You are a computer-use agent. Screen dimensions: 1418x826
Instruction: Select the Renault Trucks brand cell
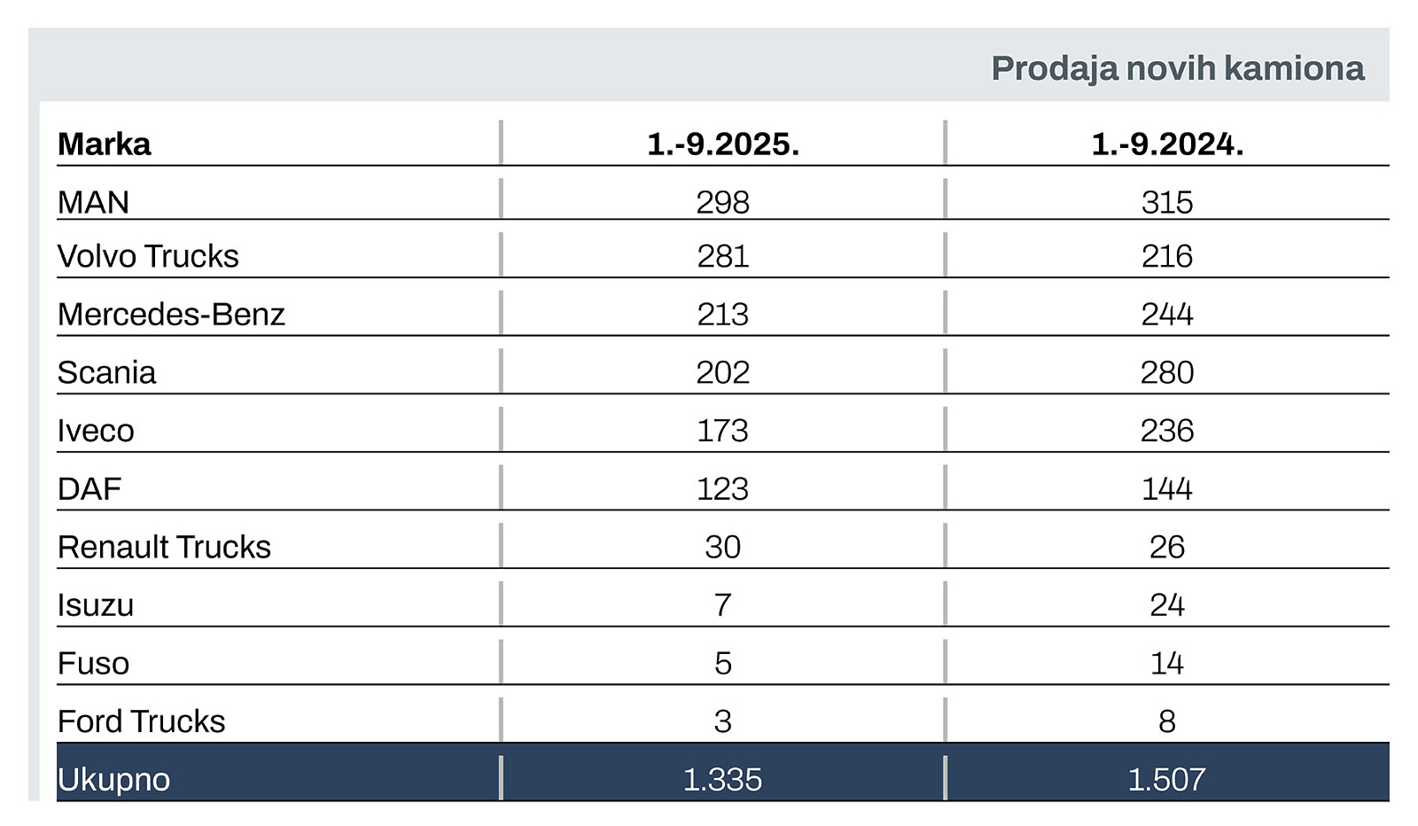pyautogui.click(x=164, y=547)
